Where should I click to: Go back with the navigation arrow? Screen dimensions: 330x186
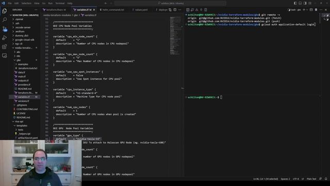(106, 3)
